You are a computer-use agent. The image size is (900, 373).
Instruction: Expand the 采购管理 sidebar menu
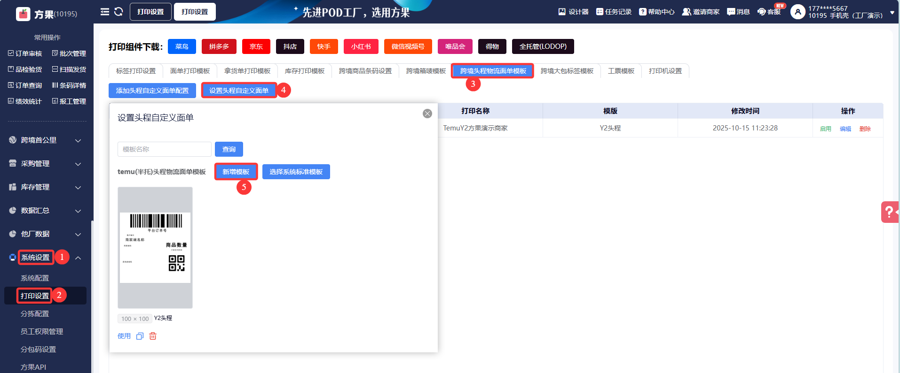(x=46, y=164)
